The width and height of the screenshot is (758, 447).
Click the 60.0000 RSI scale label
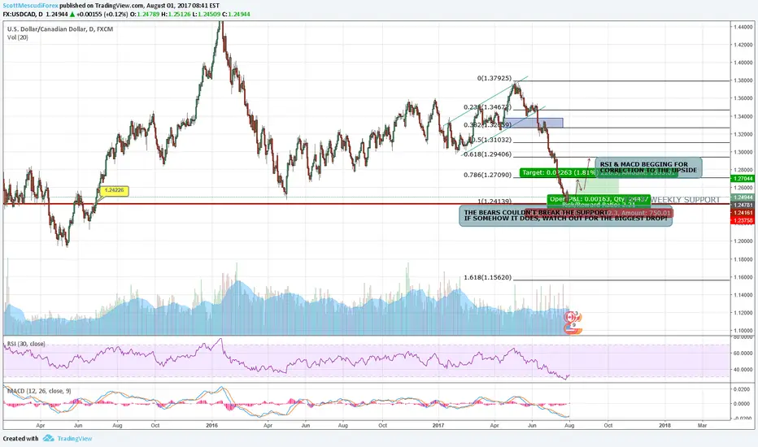click(x=743, y=354)
